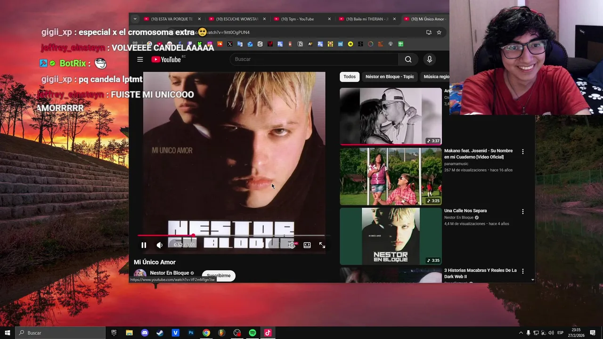Image resolution: width=603 pixels, height=339 pixels.
Task: Open the green plus bookmark icon
Action: [400, 44]
